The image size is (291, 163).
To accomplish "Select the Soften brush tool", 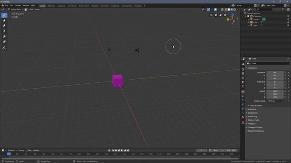I will 4,20.
